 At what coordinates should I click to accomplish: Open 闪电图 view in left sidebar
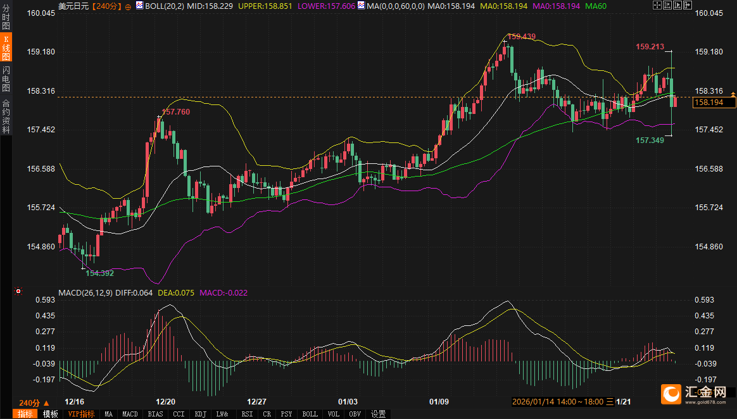pyautogui.click(x=6, y=79)
